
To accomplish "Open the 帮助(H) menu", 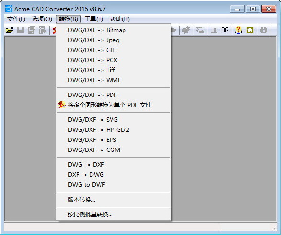I will pos(120,19).
